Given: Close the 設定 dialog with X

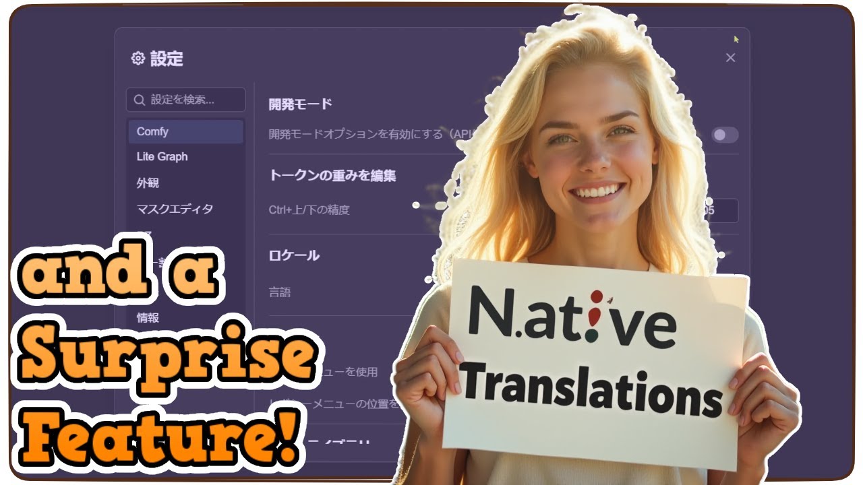Looking at the screenshot, I should tap(730, 58).
